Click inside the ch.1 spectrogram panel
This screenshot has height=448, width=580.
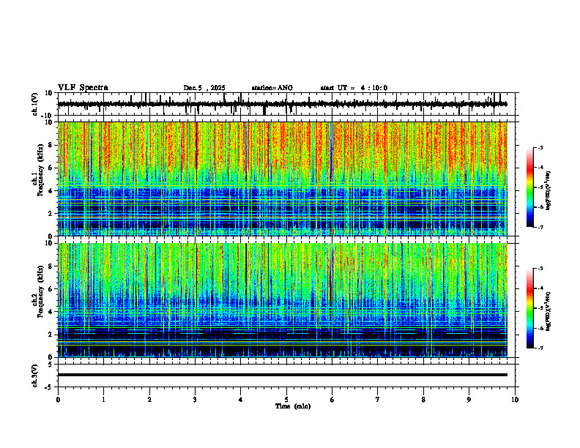[x=282, y=179]
